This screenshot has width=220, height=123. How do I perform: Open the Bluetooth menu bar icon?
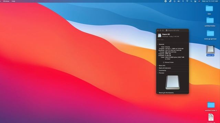pyautogui.click(x=183, y=1)
